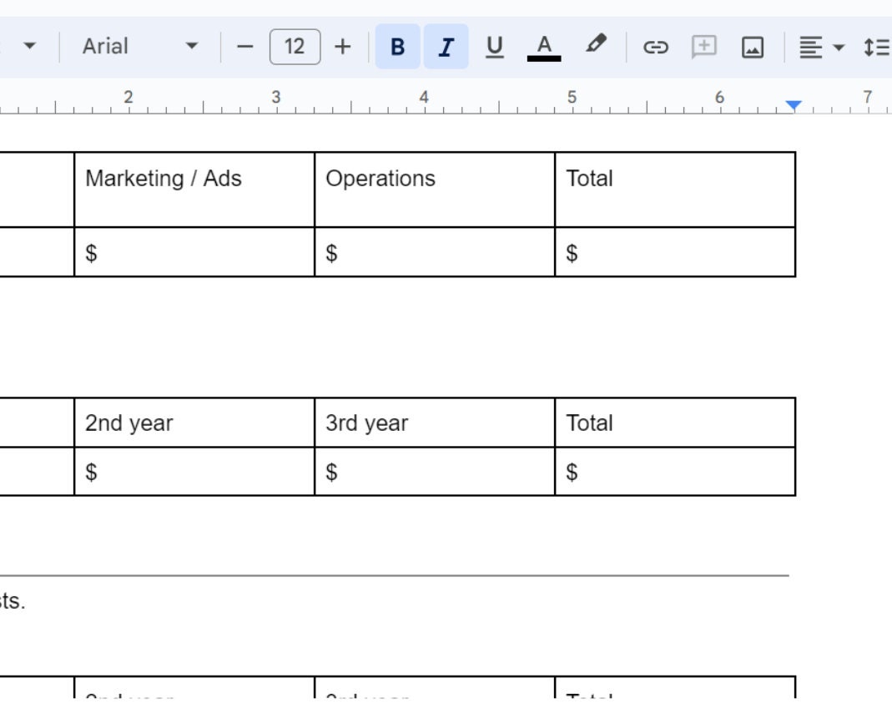The height and width of the screenshot is (714, 892).
Task: Toggle bold formatting in the toolbar
Action: [x=398, y=47]
